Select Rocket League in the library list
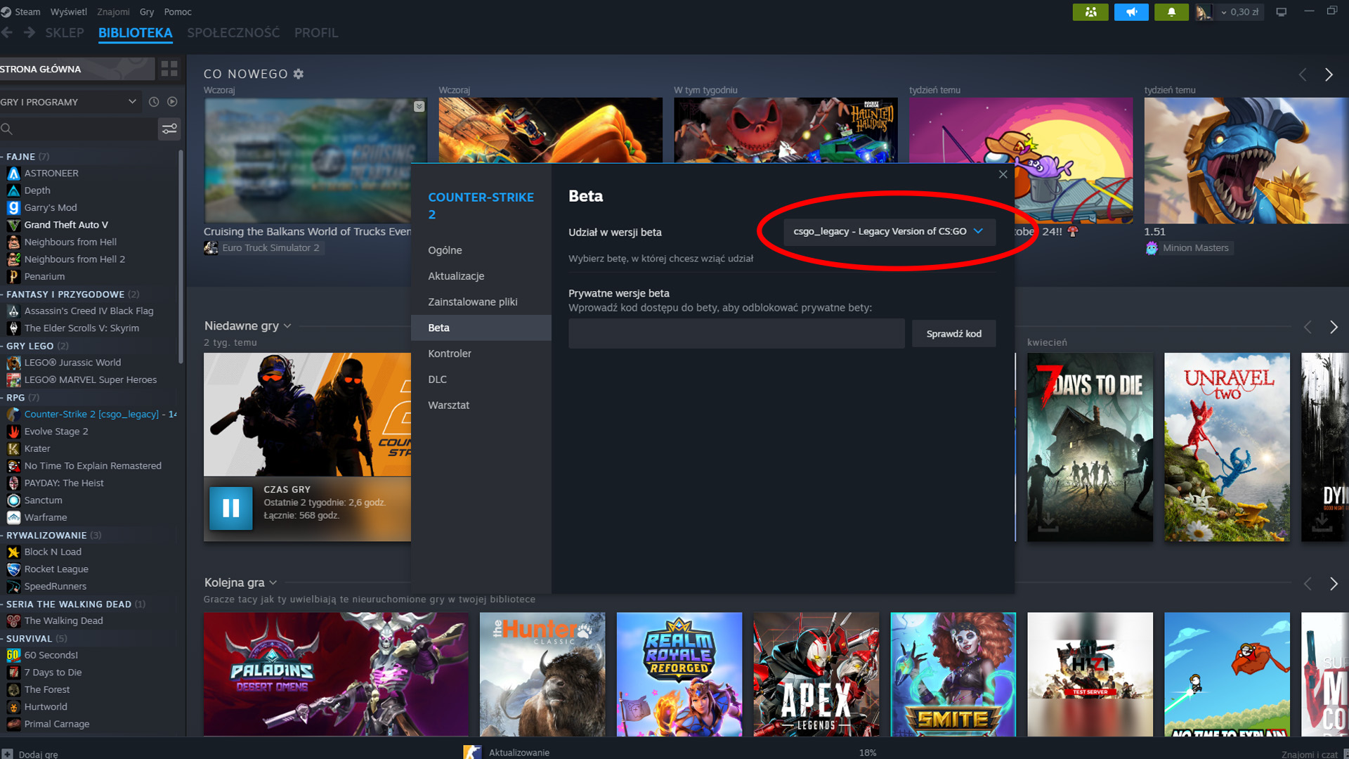Image resolution: width=1349 pixels, height=759 pixels. coord(56,569)
